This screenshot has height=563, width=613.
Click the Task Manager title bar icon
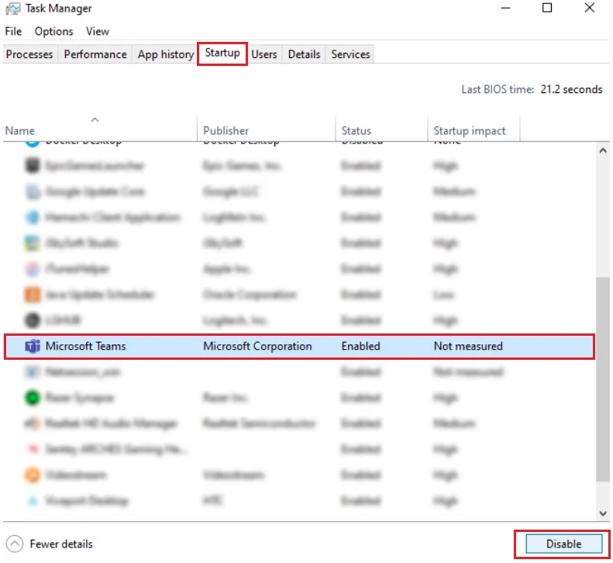point(13,9)
